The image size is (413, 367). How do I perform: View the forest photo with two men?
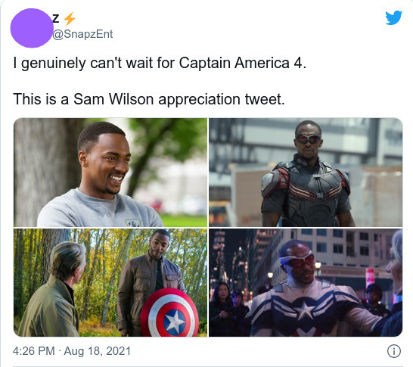[x=110, y=282]
